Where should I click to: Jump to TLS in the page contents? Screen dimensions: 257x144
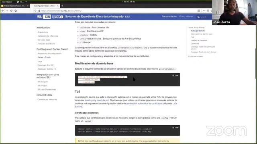pos(192,37)
